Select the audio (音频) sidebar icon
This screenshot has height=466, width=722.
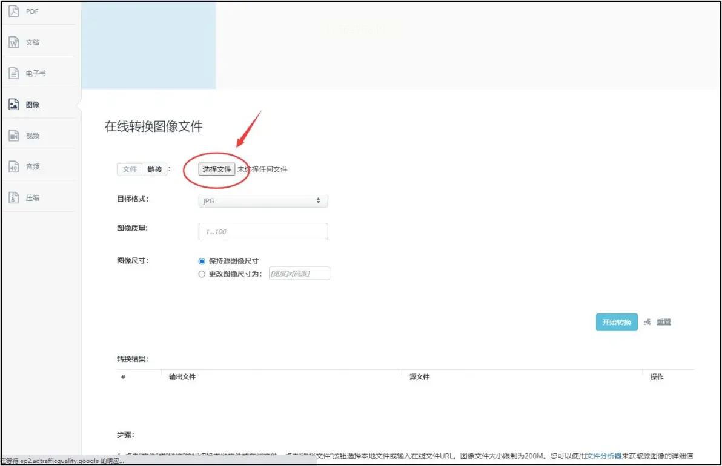(x=14, y=166)
